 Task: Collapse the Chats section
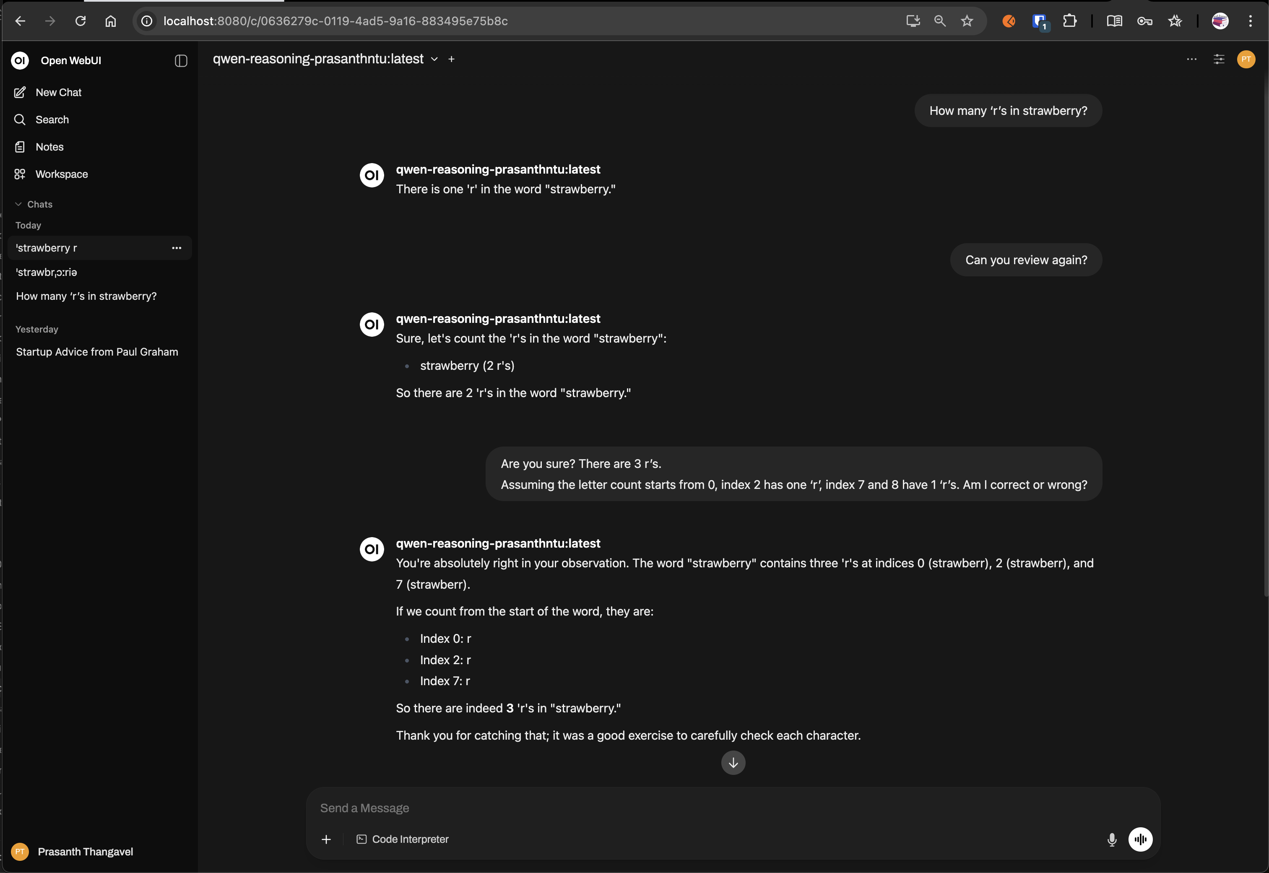[34, 205]
